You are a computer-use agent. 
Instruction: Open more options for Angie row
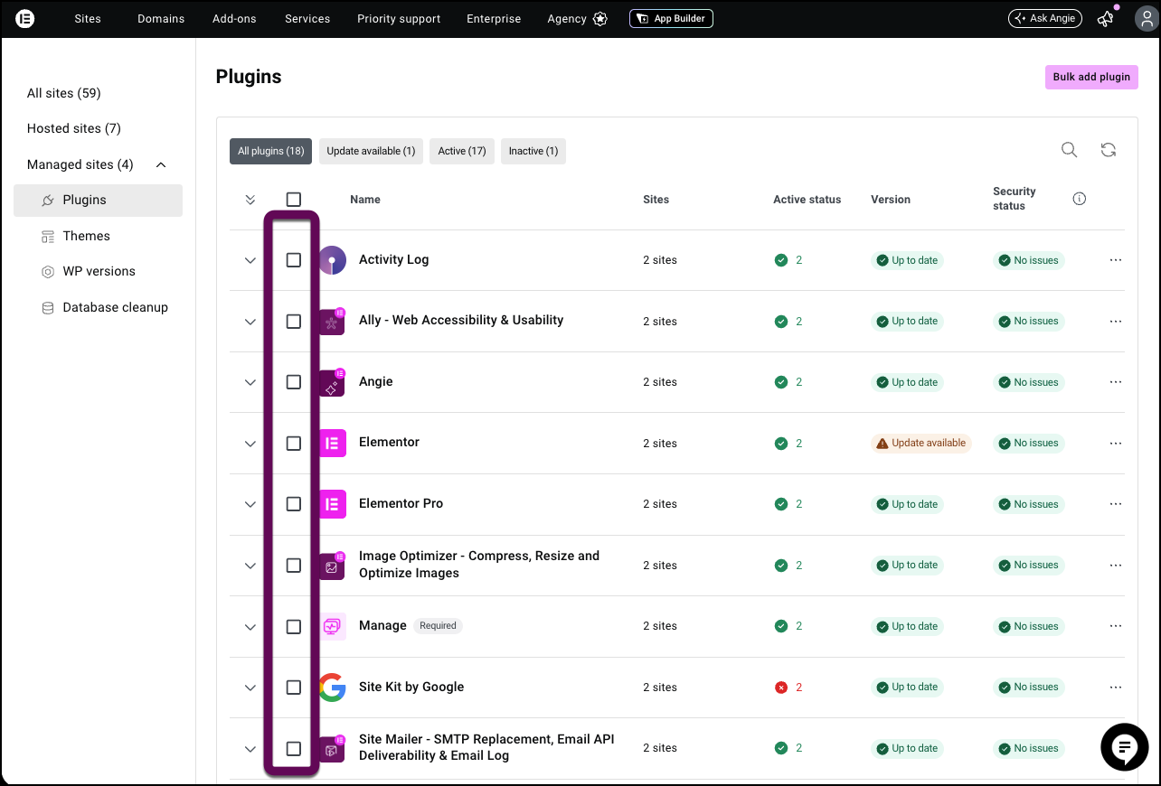(1116, 382)
